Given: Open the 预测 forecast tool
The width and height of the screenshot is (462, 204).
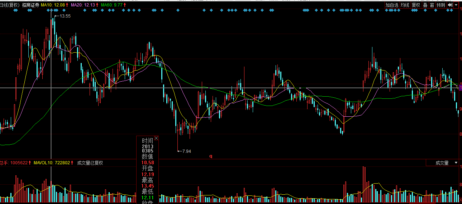Looking at the screenshot, I should tap(441, 5).
